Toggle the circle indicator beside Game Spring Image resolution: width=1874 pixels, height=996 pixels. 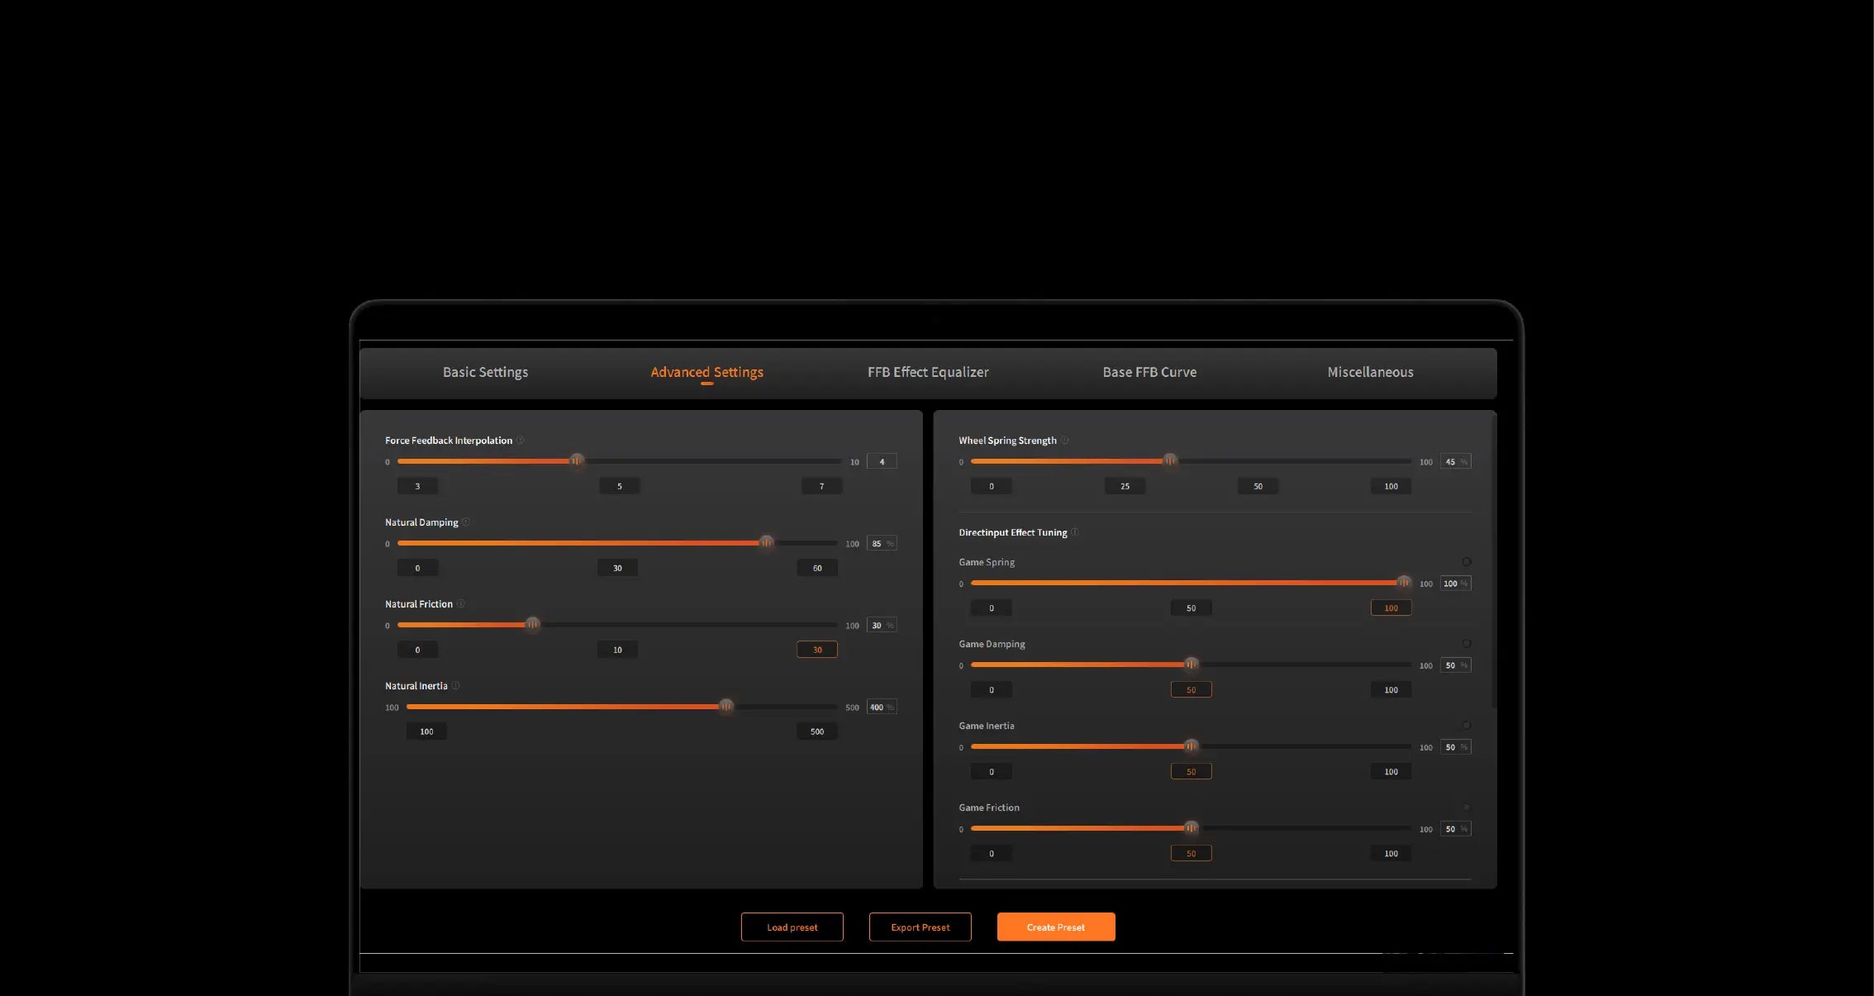click(1467, 561)
